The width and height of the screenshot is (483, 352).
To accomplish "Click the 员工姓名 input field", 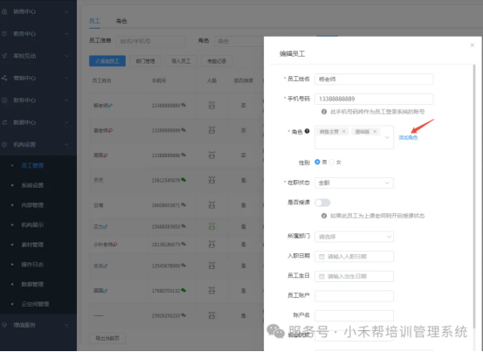I will pos(374,79).
